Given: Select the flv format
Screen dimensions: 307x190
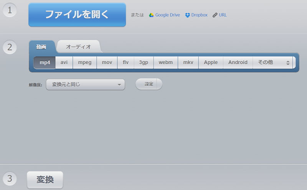Looking at the screenshot, I should (x=126, y=63).
